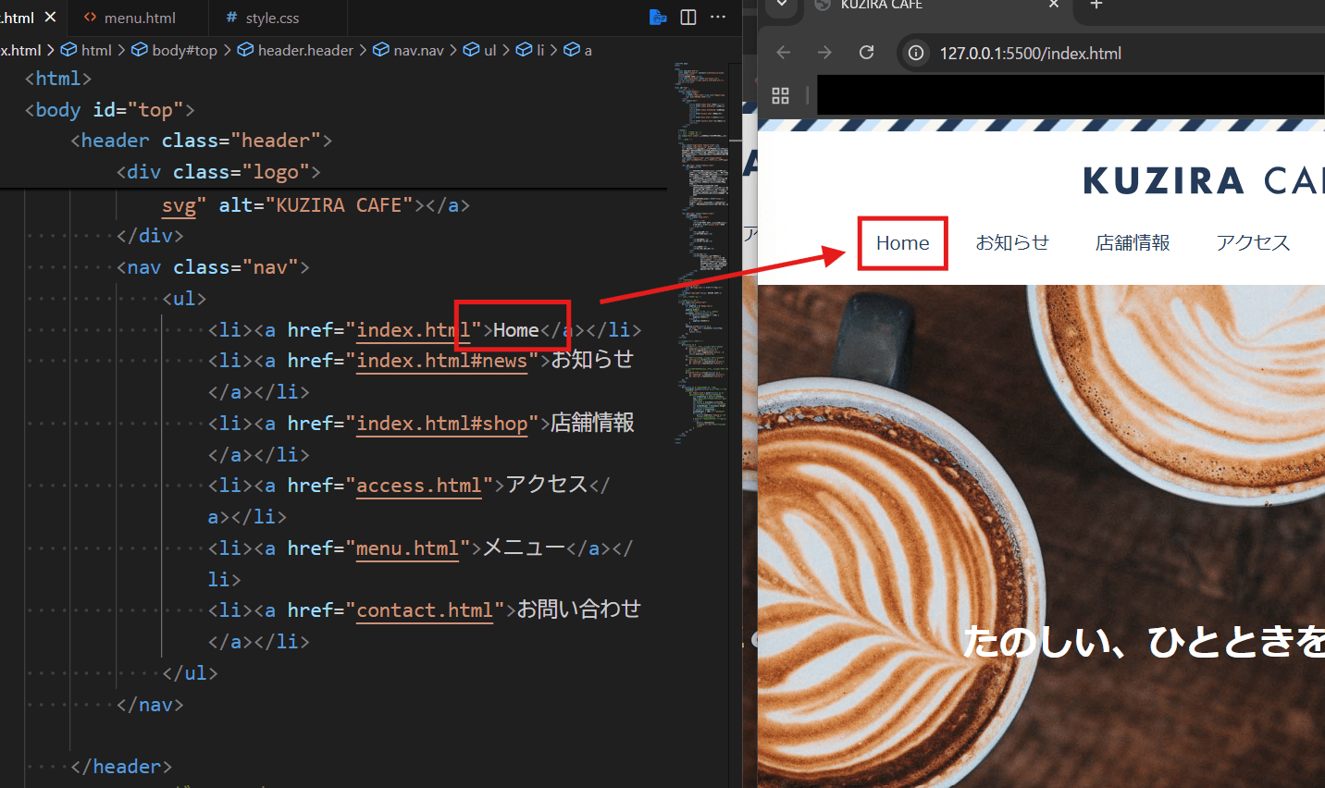Click the browser address bar URL
The image size is (1325, 788).
[1030, 53]
